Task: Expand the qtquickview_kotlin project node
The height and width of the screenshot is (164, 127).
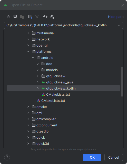Action: click(38, 88)
